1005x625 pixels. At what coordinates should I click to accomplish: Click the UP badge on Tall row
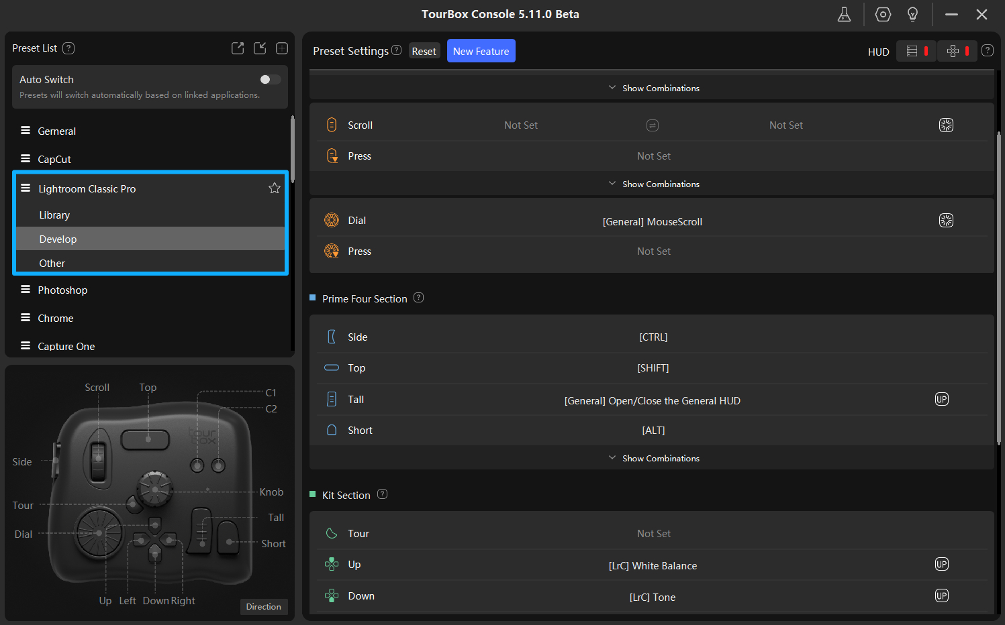(941, 400)
